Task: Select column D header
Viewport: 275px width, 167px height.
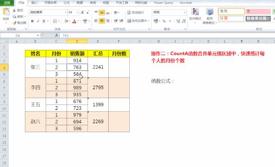Action: pyautogui.click(x=77, y=41)
